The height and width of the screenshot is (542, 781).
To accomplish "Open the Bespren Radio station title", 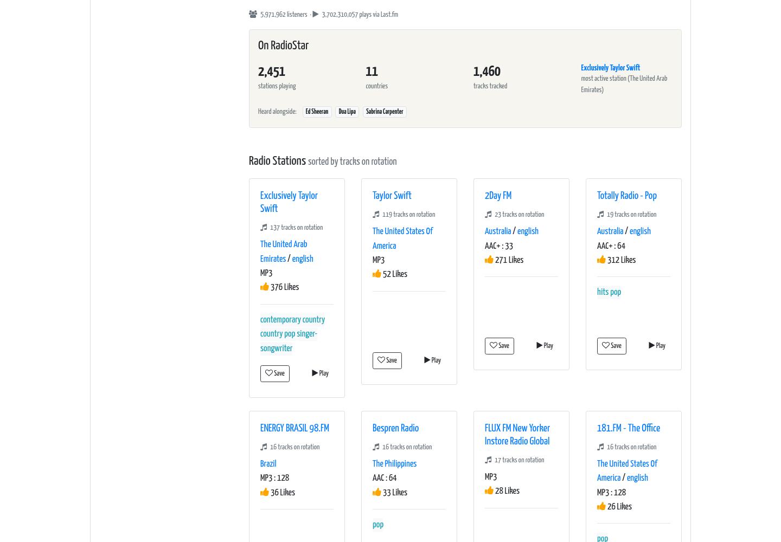I will coord(395,428).
